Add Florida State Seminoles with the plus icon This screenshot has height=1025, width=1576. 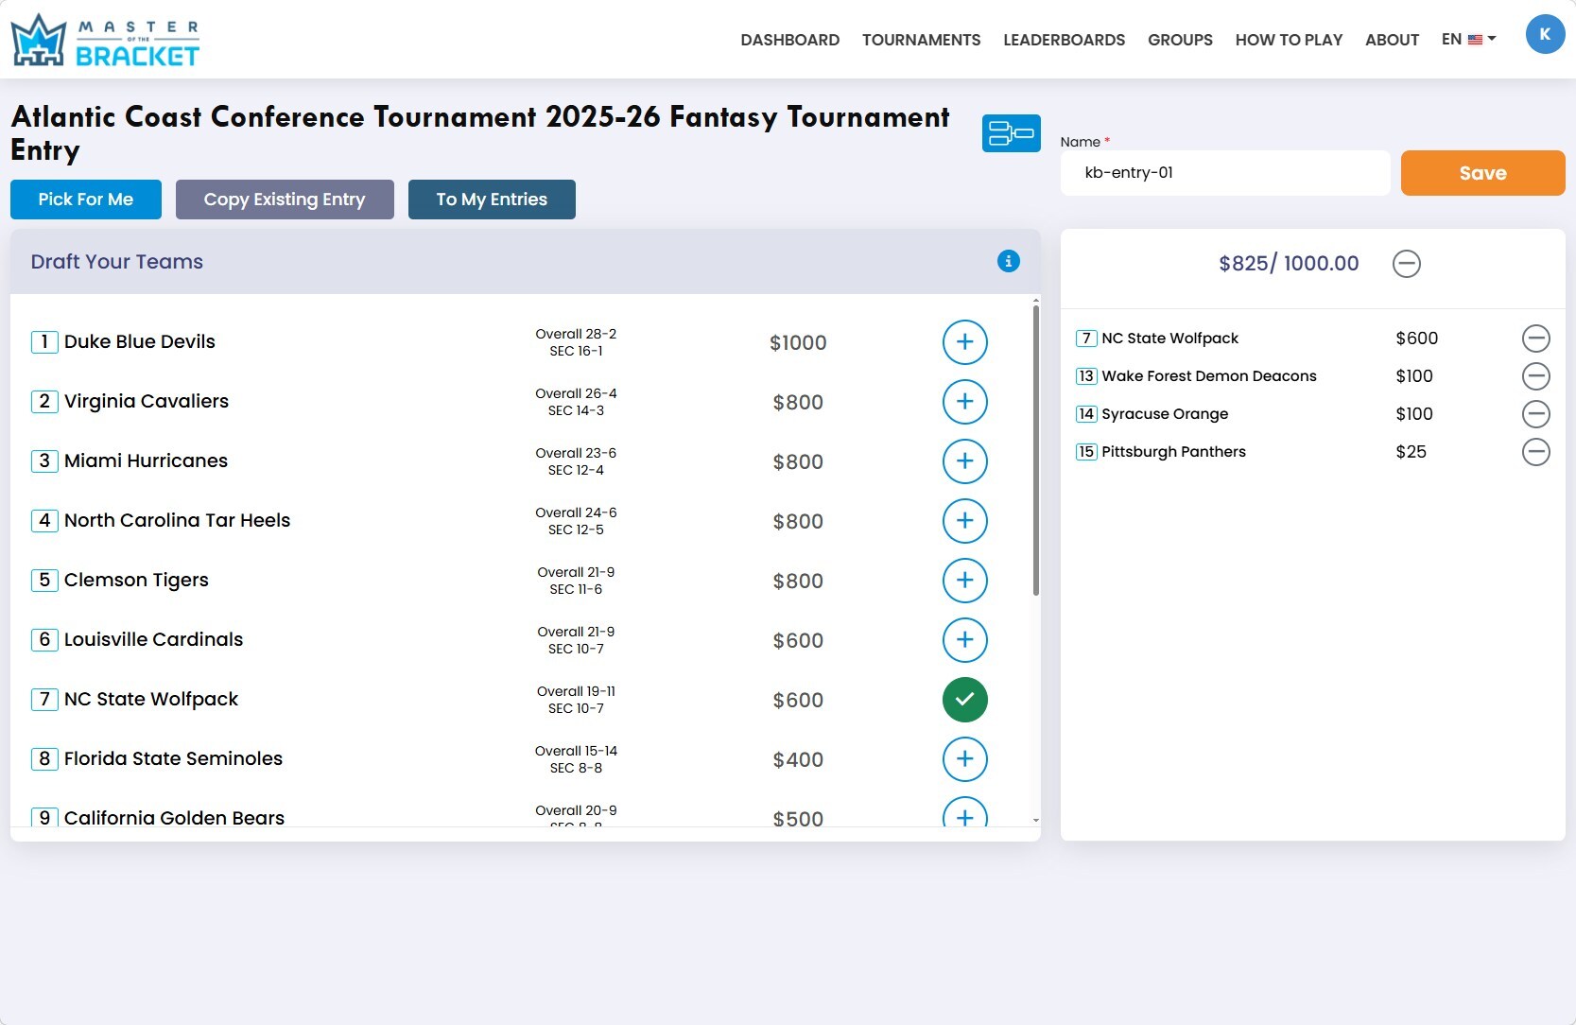[964, 759]
